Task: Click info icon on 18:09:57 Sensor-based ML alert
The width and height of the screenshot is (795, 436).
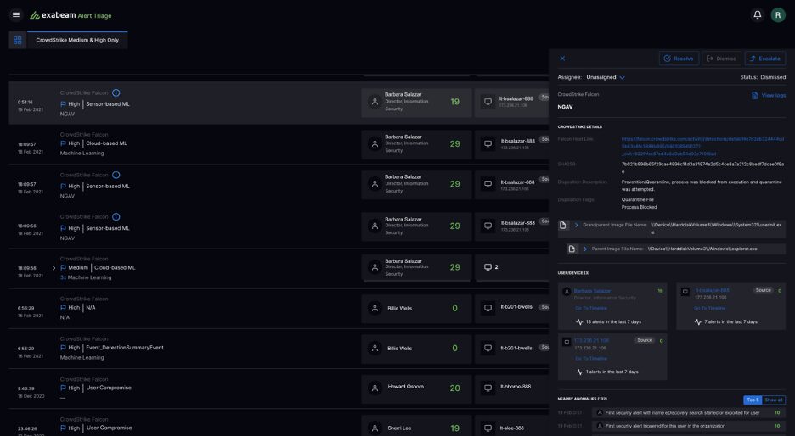Action: point(116,175)
